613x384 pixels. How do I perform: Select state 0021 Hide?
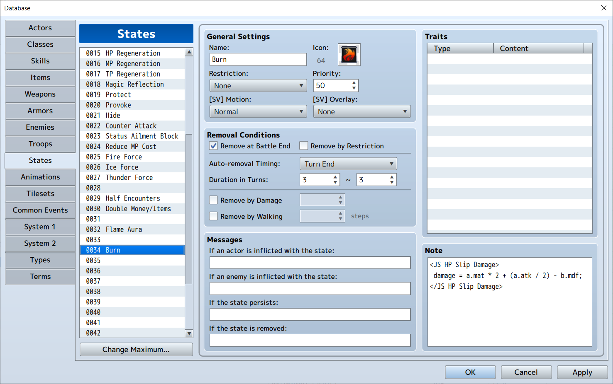pyautogui.click(x=132, y=116)
